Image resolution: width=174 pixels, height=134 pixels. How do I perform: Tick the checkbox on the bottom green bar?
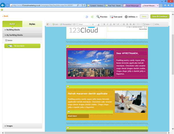68,128
